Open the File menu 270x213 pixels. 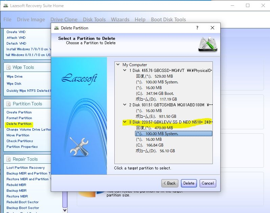click(7, 20)
